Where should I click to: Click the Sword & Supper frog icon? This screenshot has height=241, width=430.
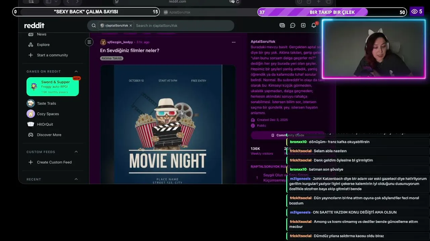pos(34,87)
